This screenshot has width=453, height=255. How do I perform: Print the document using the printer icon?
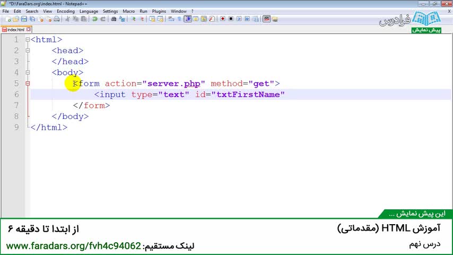tap(57, 19)
